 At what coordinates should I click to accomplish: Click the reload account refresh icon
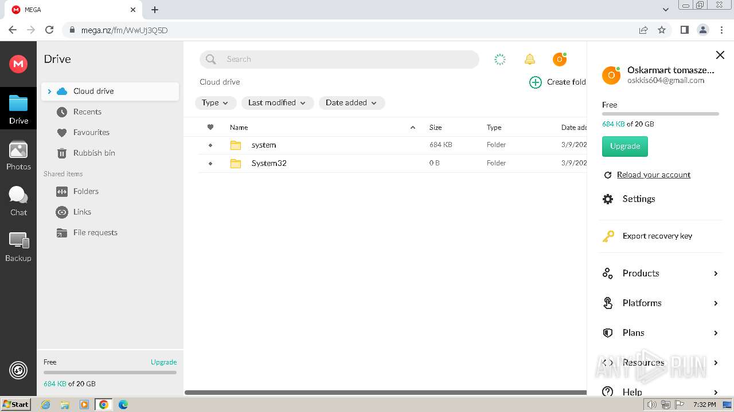point(608,175)
